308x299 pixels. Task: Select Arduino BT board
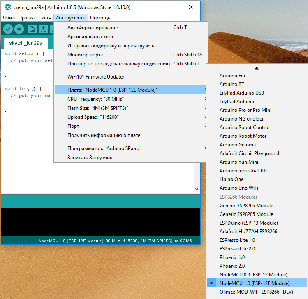click(x=257, y=84)
